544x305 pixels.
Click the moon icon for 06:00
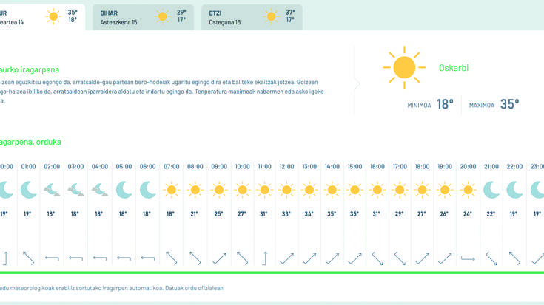pos(148,190)
